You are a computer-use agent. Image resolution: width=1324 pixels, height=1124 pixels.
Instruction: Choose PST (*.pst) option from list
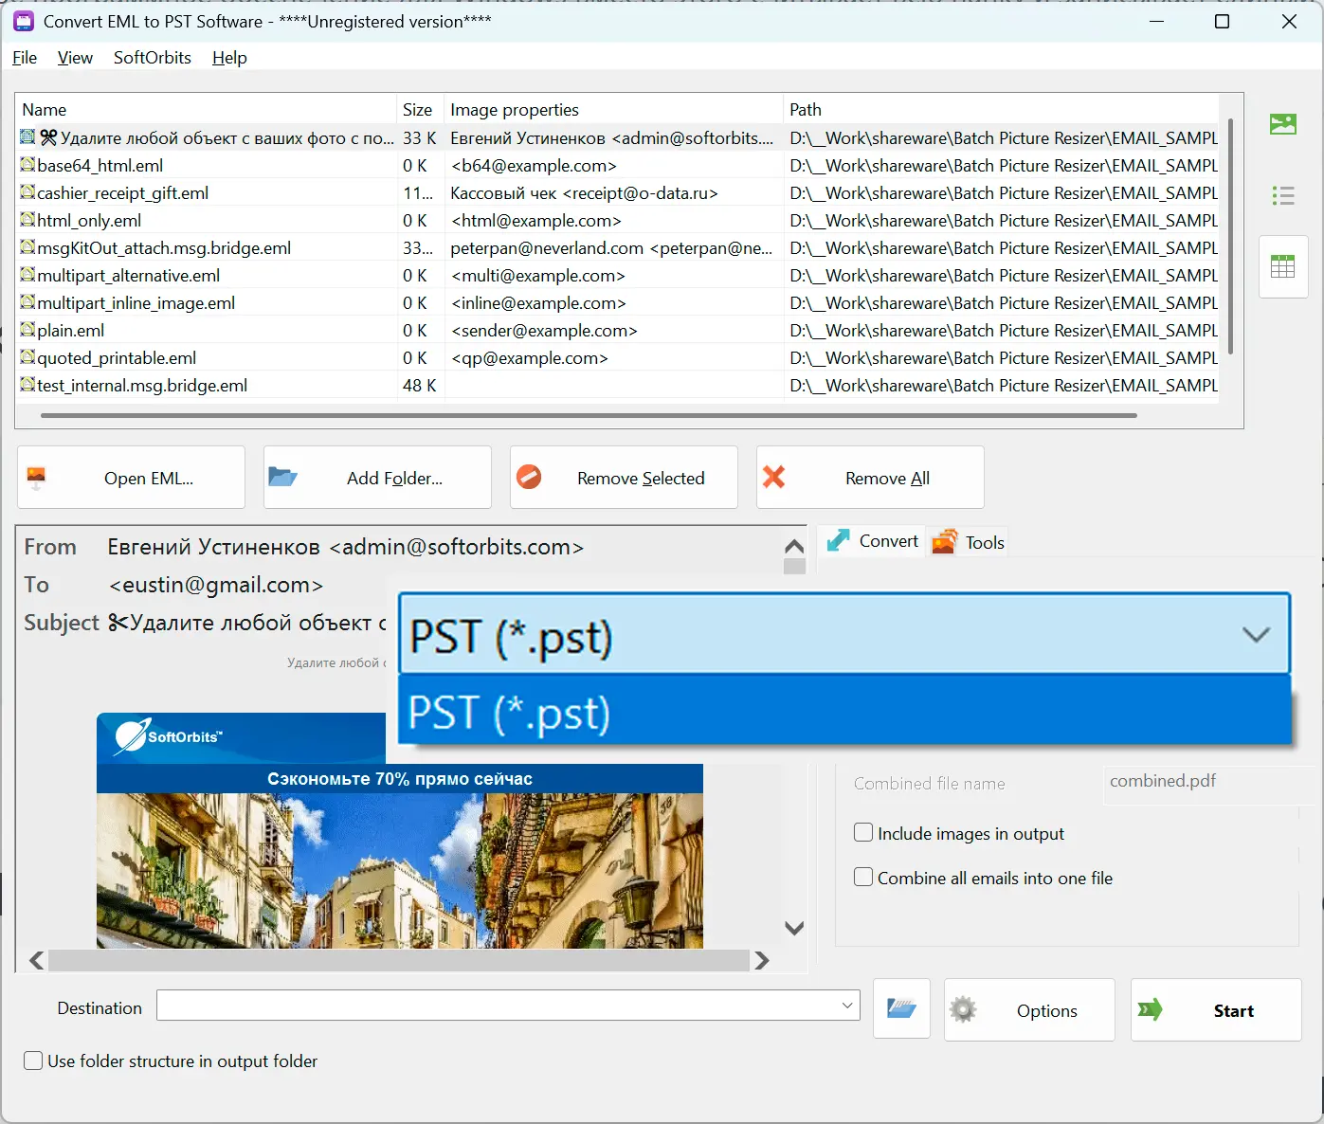pyautogui.click(x=845, y=713)
